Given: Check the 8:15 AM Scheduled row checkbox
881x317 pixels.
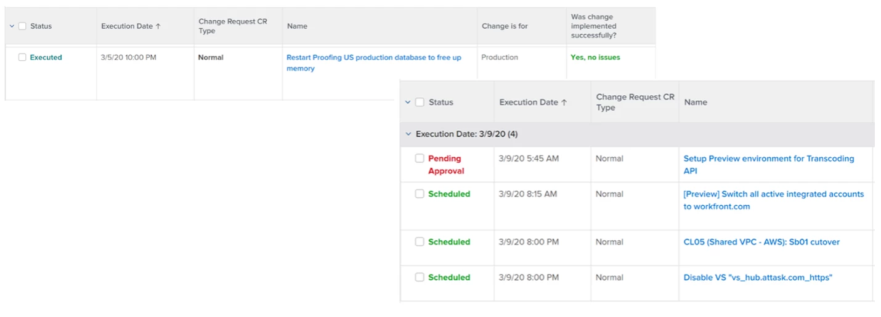Looking at the screenshot, I should pos(420,194).
